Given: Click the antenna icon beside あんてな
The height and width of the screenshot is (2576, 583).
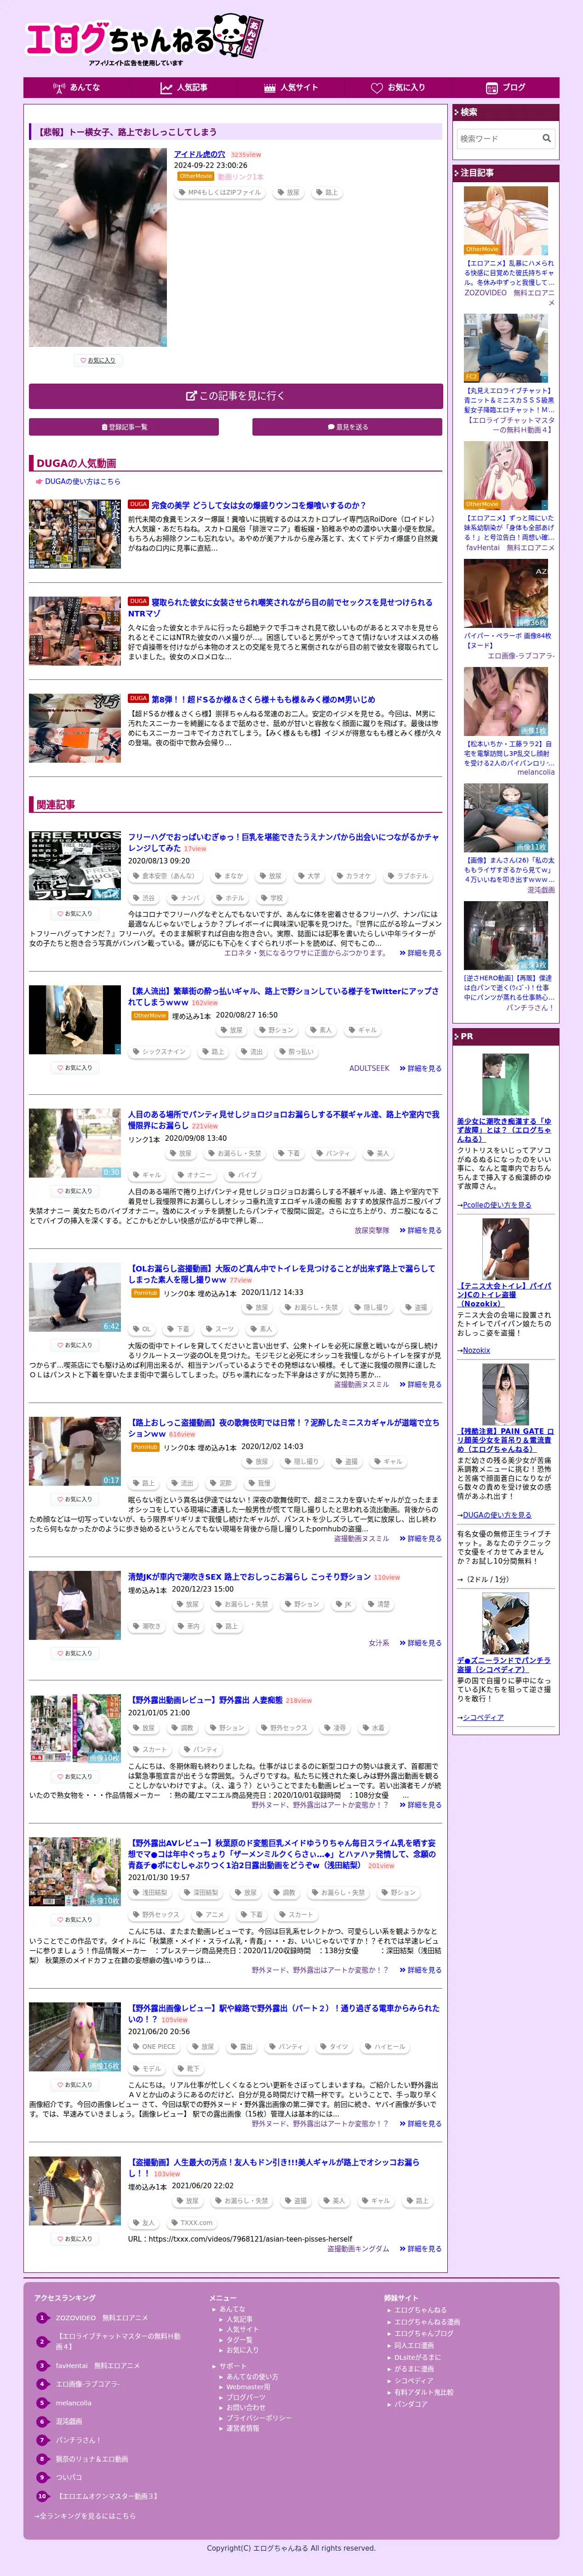Looking at the screenshot, I should [59, 88].
